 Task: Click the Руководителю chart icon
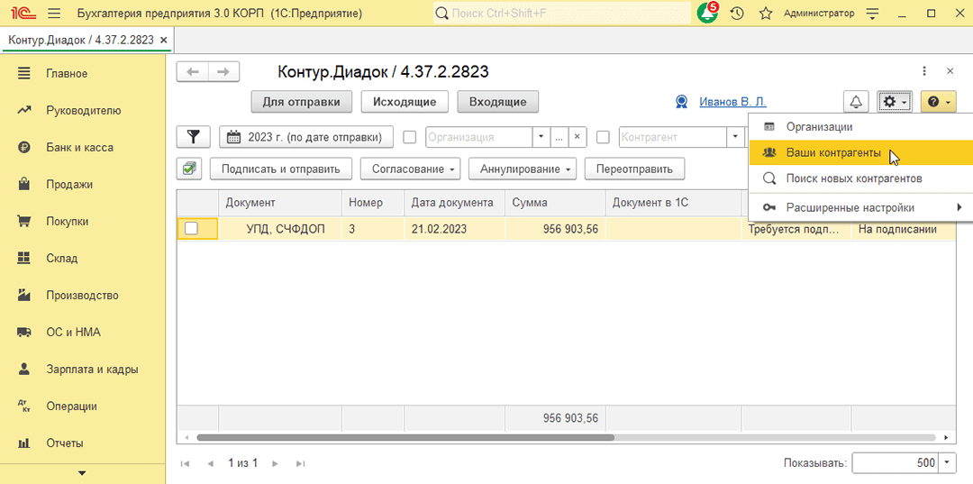(x=24, y=111)
